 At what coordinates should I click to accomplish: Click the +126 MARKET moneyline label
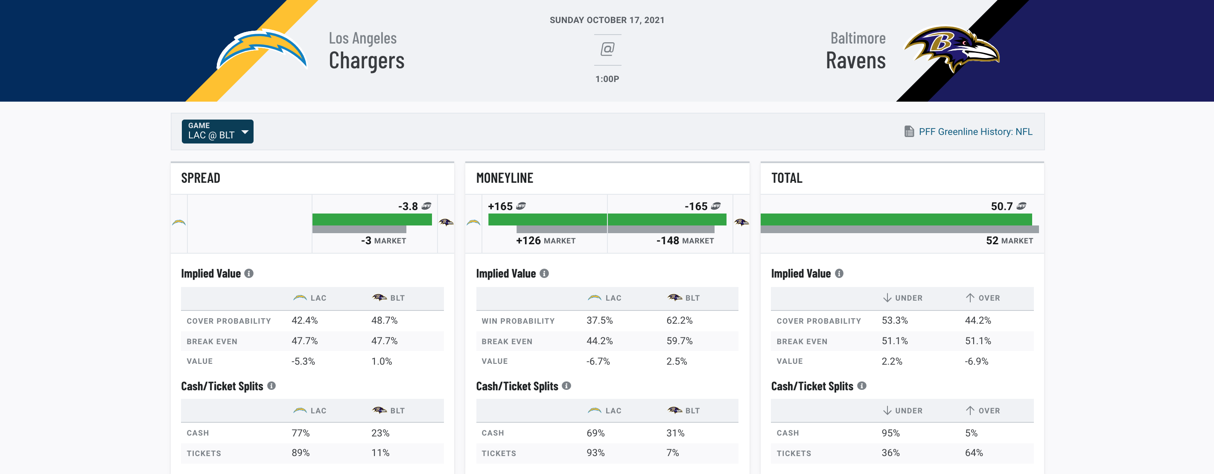tap(546, 240)
